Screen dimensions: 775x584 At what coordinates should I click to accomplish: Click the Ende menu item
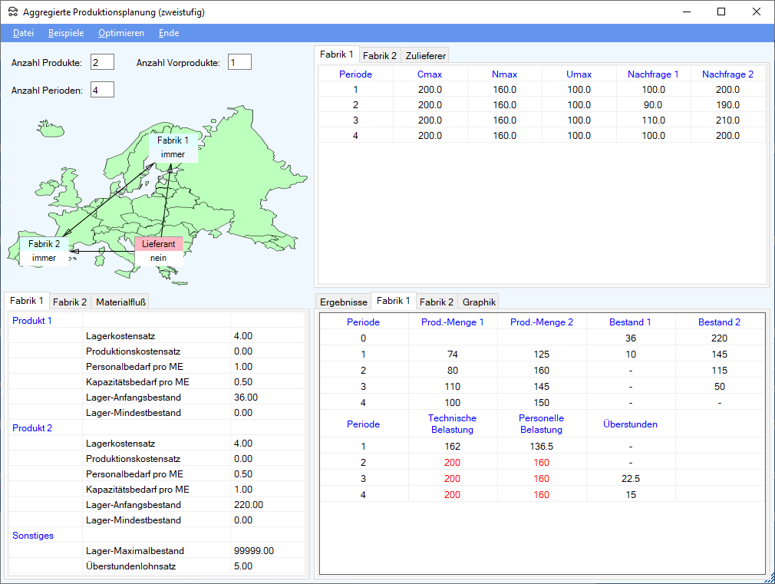point(169,33)
